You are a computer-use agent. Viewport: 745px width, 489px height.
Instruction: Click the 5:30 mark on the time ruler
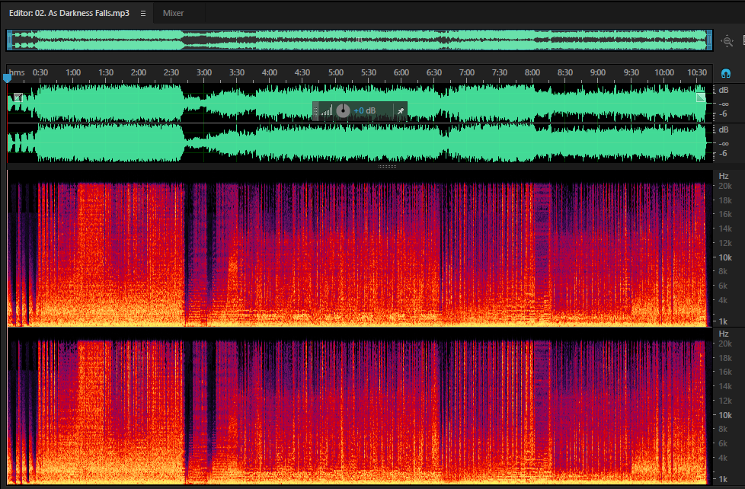pos(368,72)
